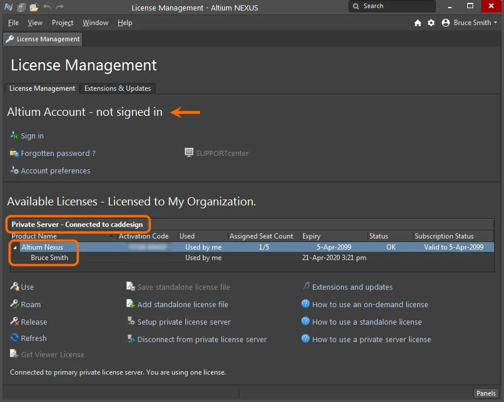Click the Add standalone license file icon
The width and height of the screenshot is (504, 402).
131,304
